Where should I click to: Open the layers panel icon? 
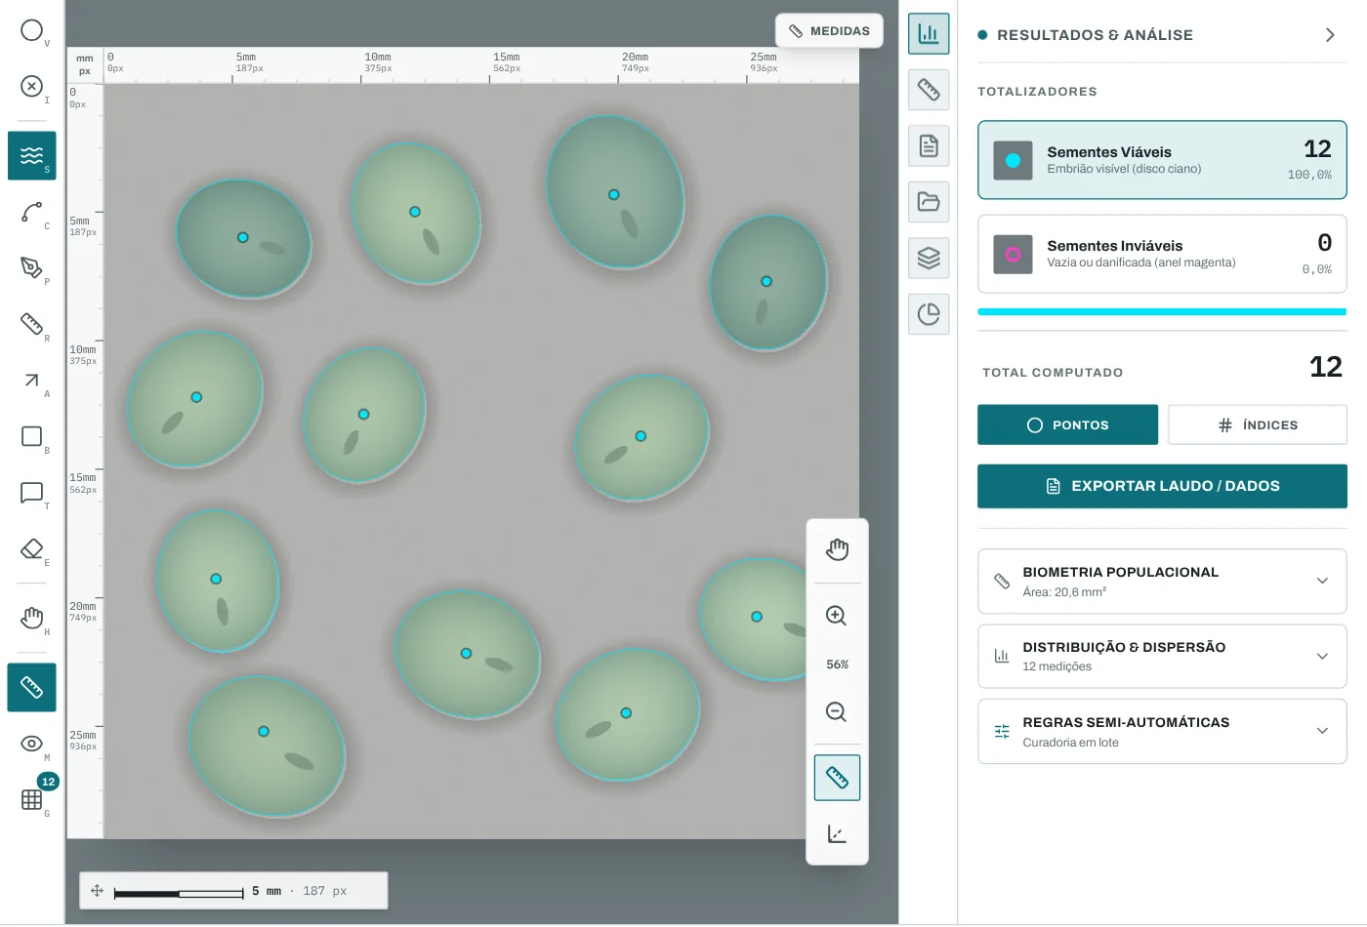[929, 259]
